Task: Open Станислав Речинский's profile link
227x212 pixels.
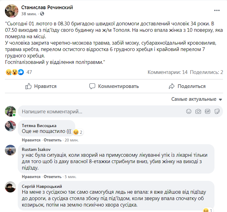Action: (47, 7)
